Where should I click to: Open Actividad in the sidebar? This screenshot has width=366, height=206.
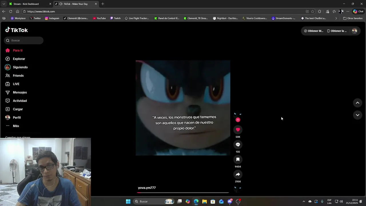(x=20, y=101)
